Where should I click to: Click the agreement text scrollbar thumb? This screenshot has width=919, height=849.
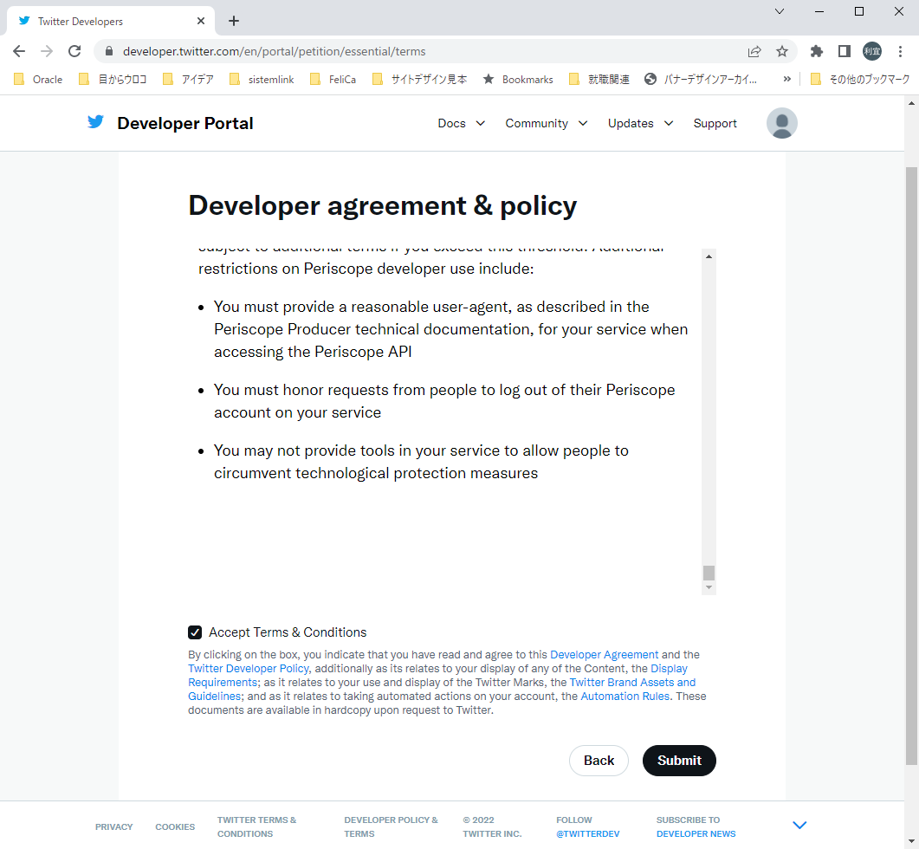tap(709, 573)
